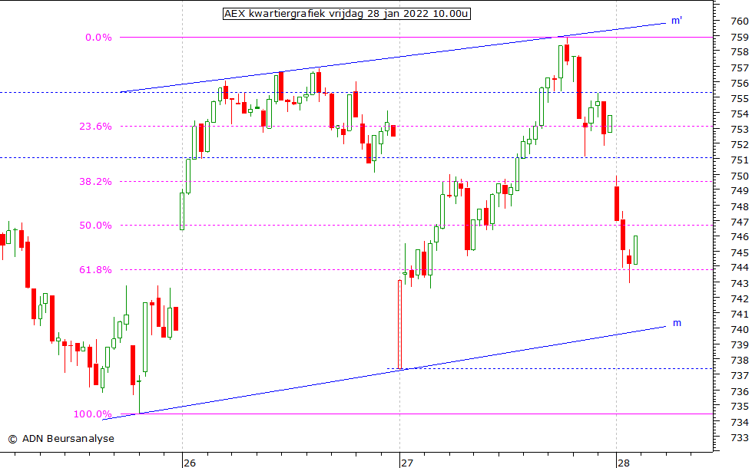Select the 61.8% Fibonacci level label
The image size is (752, 468).
[96, 270]
